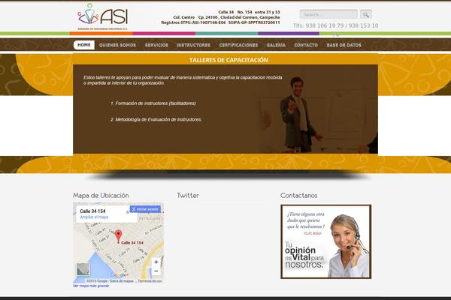Click the red location pin on the map

pos(118,236)
